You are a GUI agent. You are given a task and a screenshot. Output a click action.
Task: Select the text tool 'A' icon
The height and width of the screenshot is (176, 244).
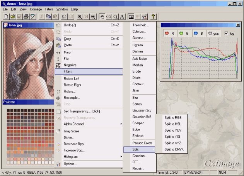[122, 17]
